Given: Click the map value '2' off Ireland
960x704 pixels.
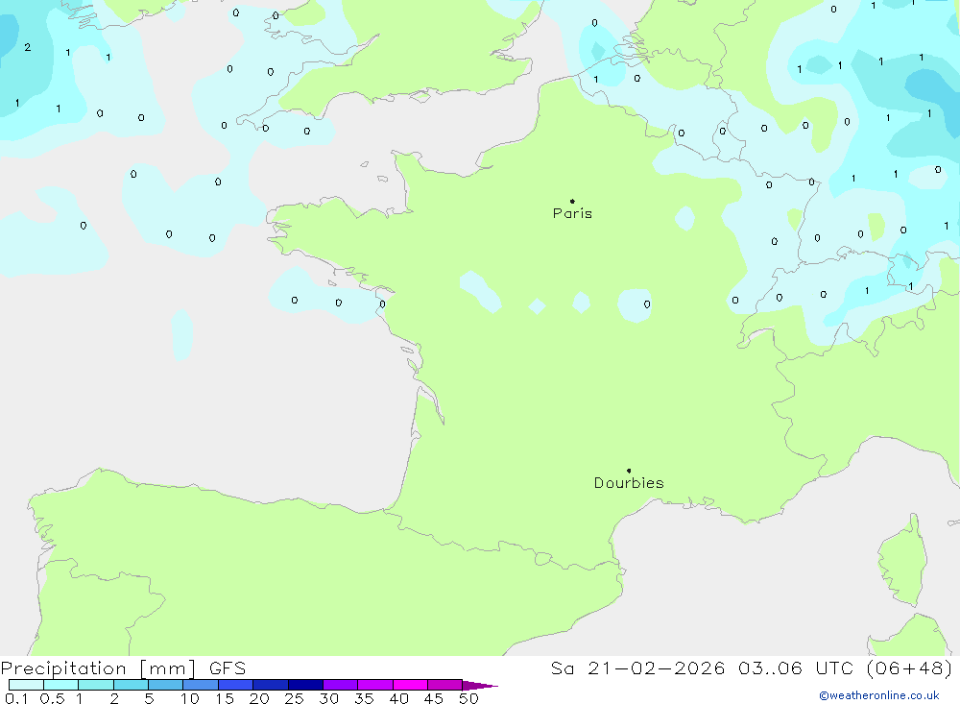Looking at the screenshot, I should pos(28,47).
